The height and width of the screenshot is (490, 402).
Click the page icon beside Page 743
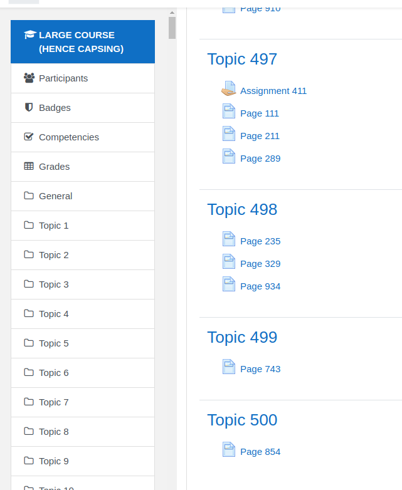pyautogui.click(x=229, y=367)
